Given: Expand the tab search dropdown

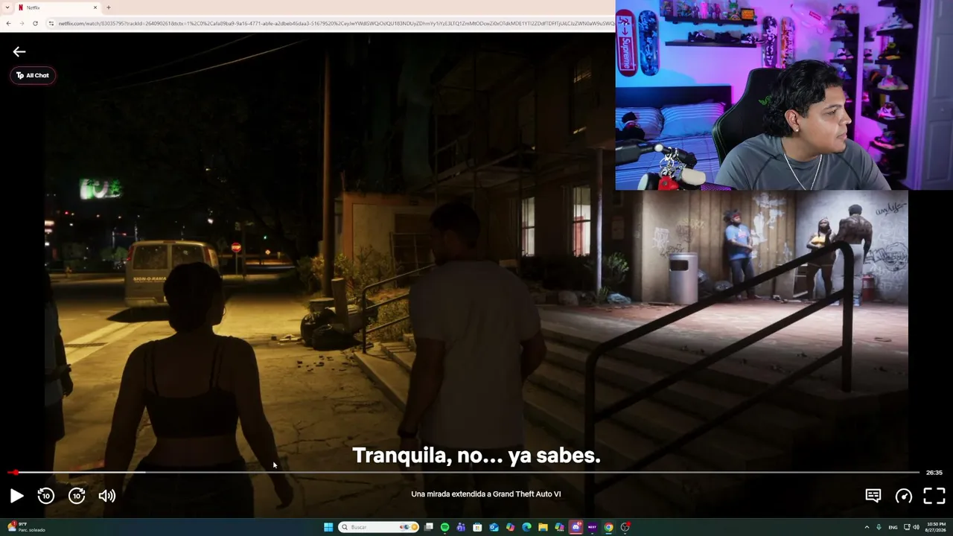Looking at the screenshot, I should coord(6,7).
